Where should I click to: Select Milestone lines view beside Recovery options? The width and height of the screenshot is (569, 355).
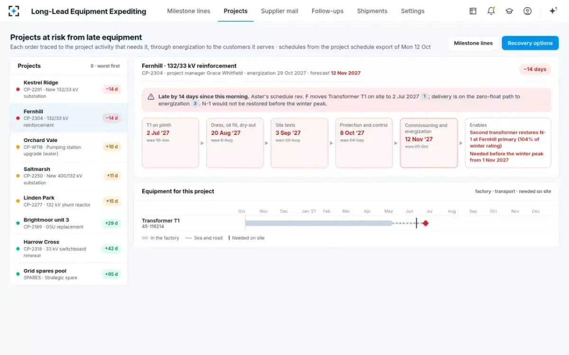[x=473, y=43]
